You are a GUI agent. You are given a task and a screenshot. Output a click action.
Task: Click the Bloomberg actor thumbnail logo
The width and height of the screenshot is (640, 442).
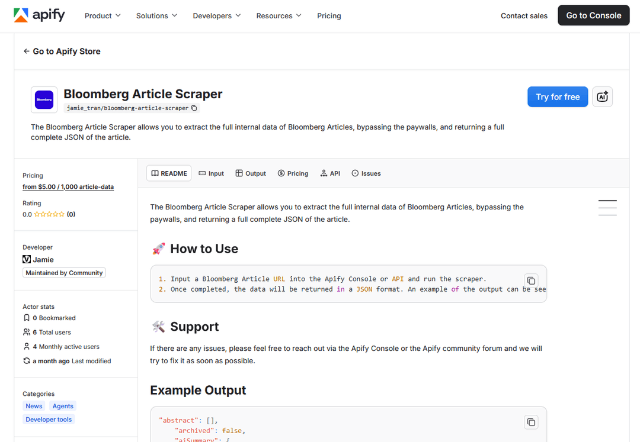tap(44, 100)
